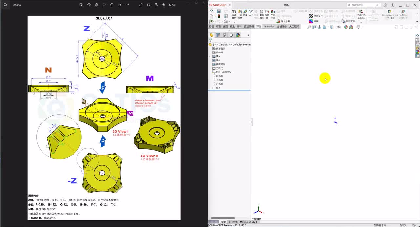Click the Photos app icon beside 27.png
This screenshot has height=227, width=420.
pos(5,5)
